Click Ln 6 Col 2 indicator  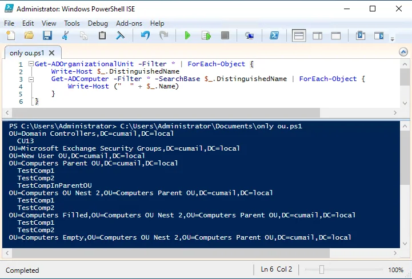[277, 269]
